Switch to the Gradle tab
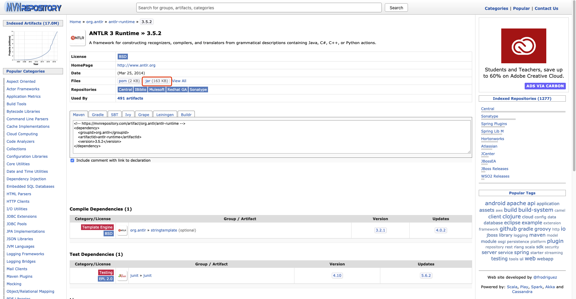 [x=98, y=114]
